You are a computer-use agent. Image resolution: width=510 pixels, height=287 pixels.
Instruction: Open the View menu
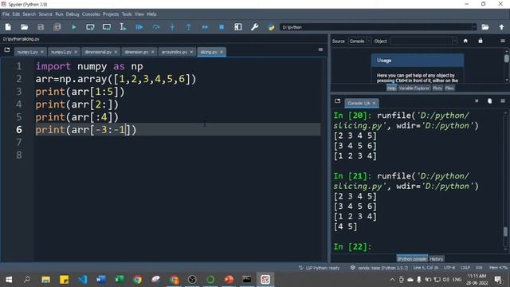coord(139,14)
